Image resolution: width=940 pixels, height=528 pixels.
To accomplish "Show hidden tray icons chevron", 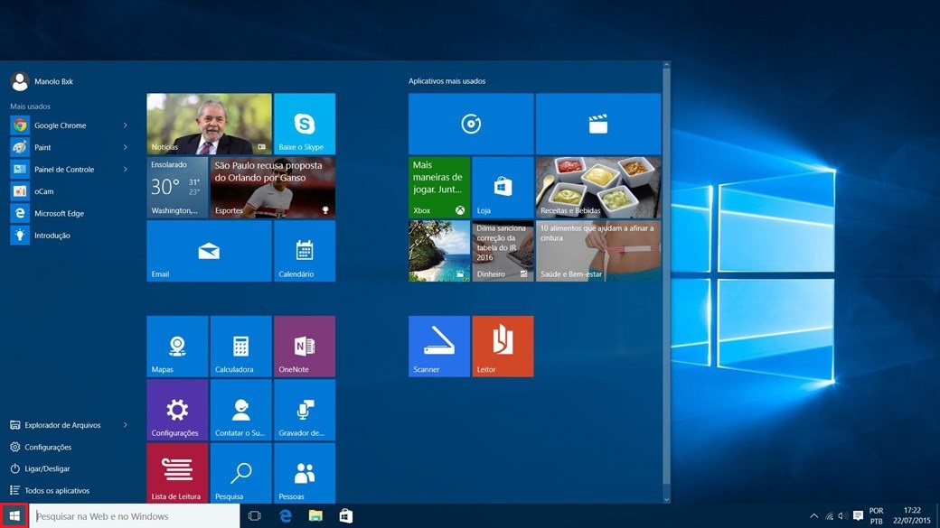I will [813, 516].
